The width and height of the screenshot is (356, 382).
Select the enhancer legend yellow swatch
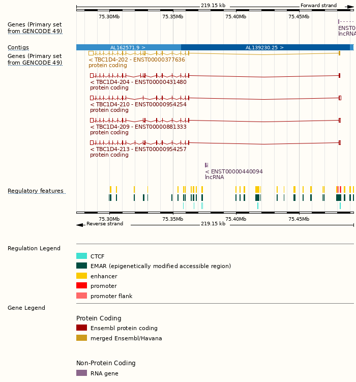click(81, 276)
